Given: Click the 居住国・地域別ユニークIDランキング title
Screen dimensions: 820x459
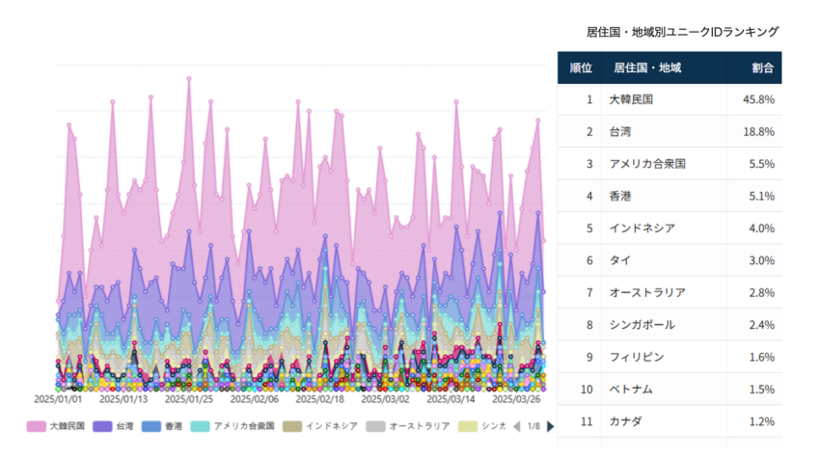Looking at the screenshot, I should pyautogui.click(x=682, y=32).
